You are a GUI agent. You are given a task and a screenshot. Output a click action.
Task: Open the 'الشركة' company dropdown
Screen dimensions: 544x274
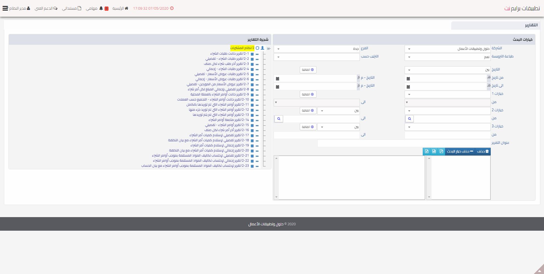click(x=447, y=49)
